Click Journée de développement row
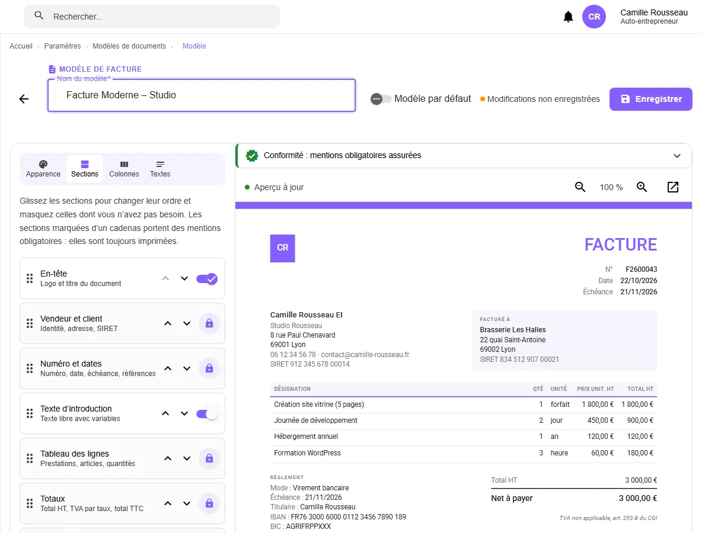The image size is (702, 533). click(x=464, y=420)
